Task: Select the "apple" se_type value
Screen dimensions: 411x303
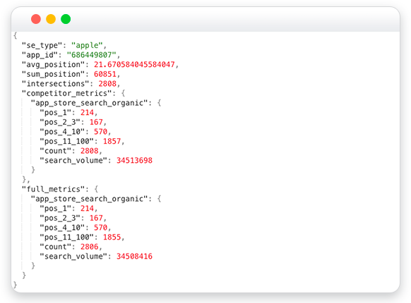Action: pos(87,46)
